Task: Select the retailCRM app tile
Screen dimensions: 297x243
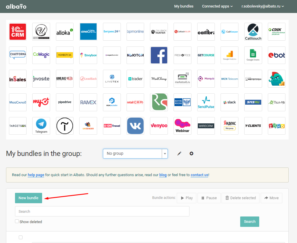Action: [135, 102]
